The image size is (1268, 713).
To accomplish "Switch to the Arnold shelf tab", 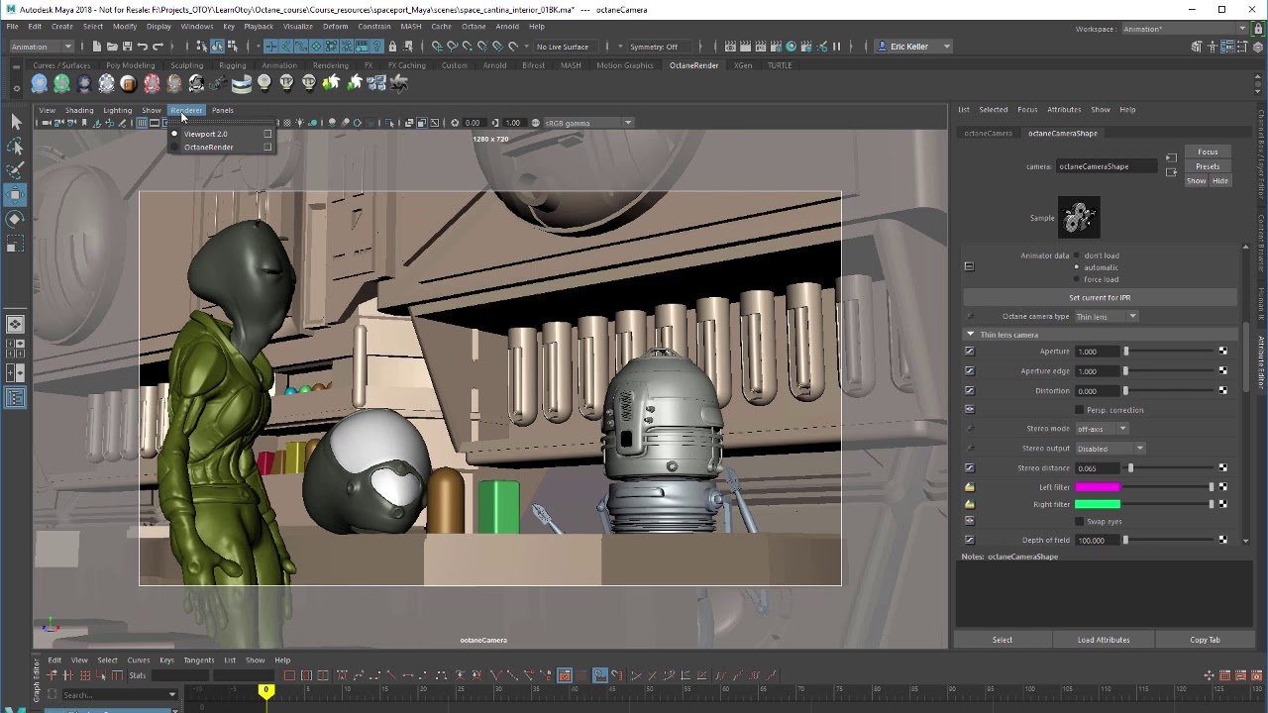I will coord(494,65).
